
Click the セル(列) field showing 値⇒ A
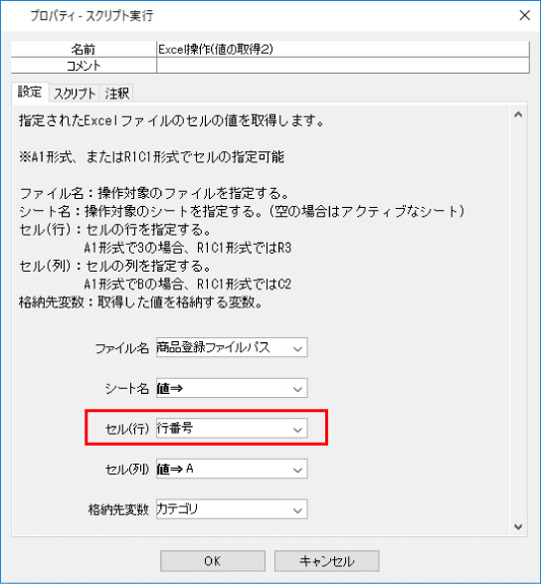click(x=223, y=469)
